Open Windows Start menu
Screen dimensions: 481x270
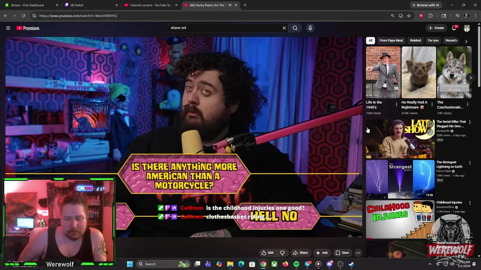click(130, 264)
